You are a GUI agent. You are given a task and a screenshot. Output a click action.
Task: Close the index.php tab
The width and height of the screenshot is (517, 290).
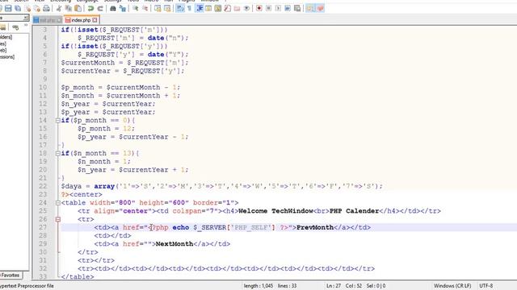click(x=95, y=20)
